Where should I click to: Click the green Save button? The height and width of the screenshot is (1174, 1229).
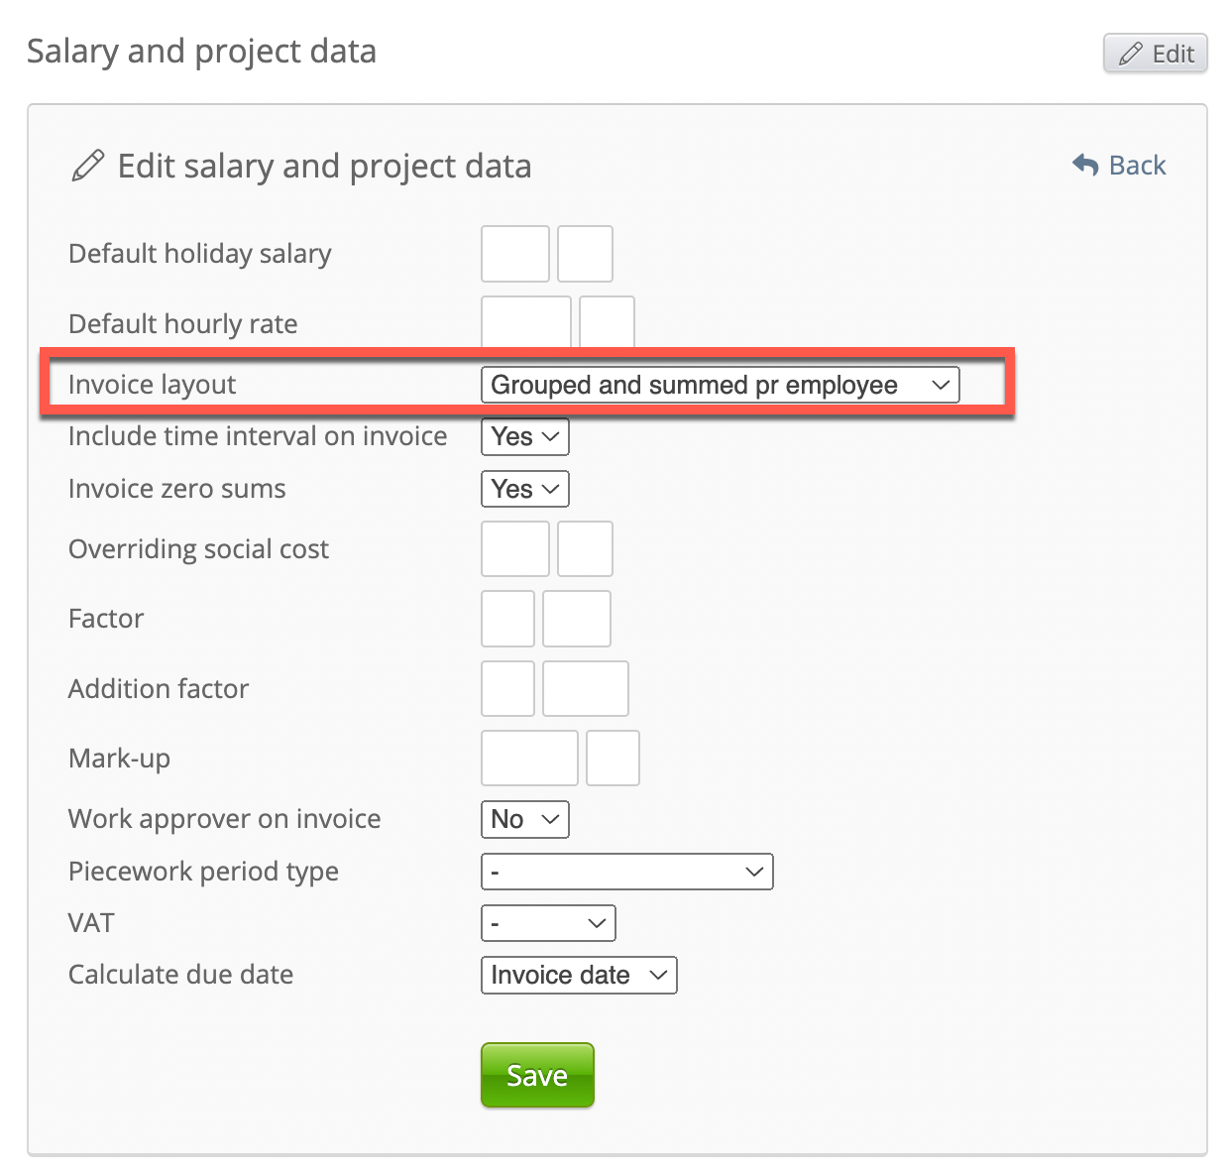click(537, 1075)
